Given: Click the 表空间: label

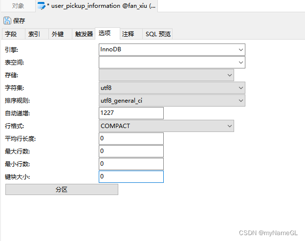Looking at the screenshot, I should point(14,63).
